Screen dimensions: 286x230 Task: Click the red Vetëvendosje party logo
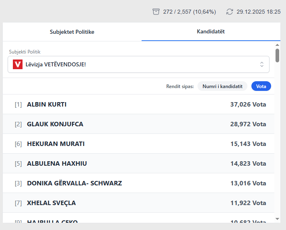coord(17,64)
